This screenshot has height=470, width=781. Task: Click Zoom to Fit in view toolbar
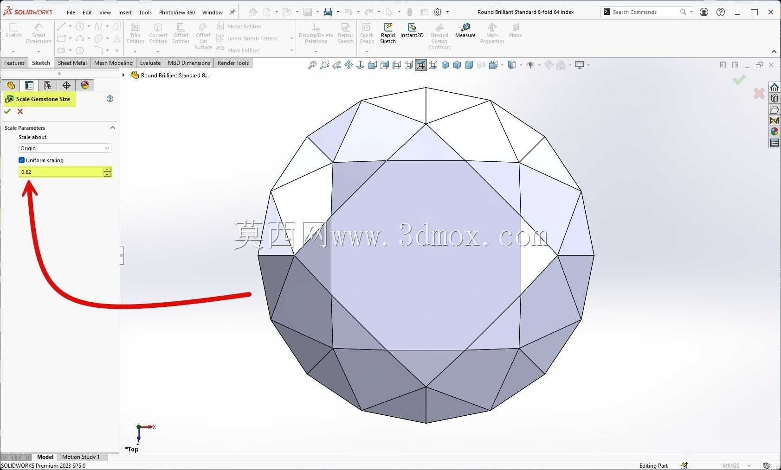pyautogui.click(x=312, y=65)
